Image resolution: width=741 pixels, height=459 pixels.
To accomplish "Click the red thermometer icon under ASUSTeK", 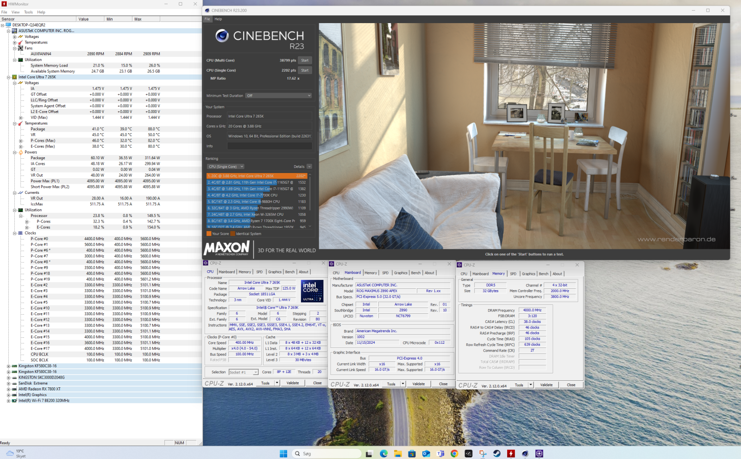I will (x=20, y=43).
